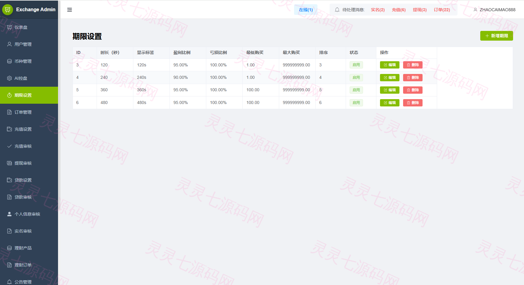Viewport: 524px width, 285px height.
Task: Open 订单(22) pending link
Action: pyautogui.click(x=442, y=10)
